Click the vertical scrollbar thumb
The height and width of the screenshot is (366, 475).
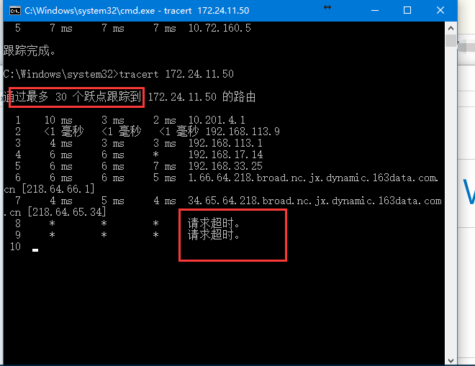(451, 40)
